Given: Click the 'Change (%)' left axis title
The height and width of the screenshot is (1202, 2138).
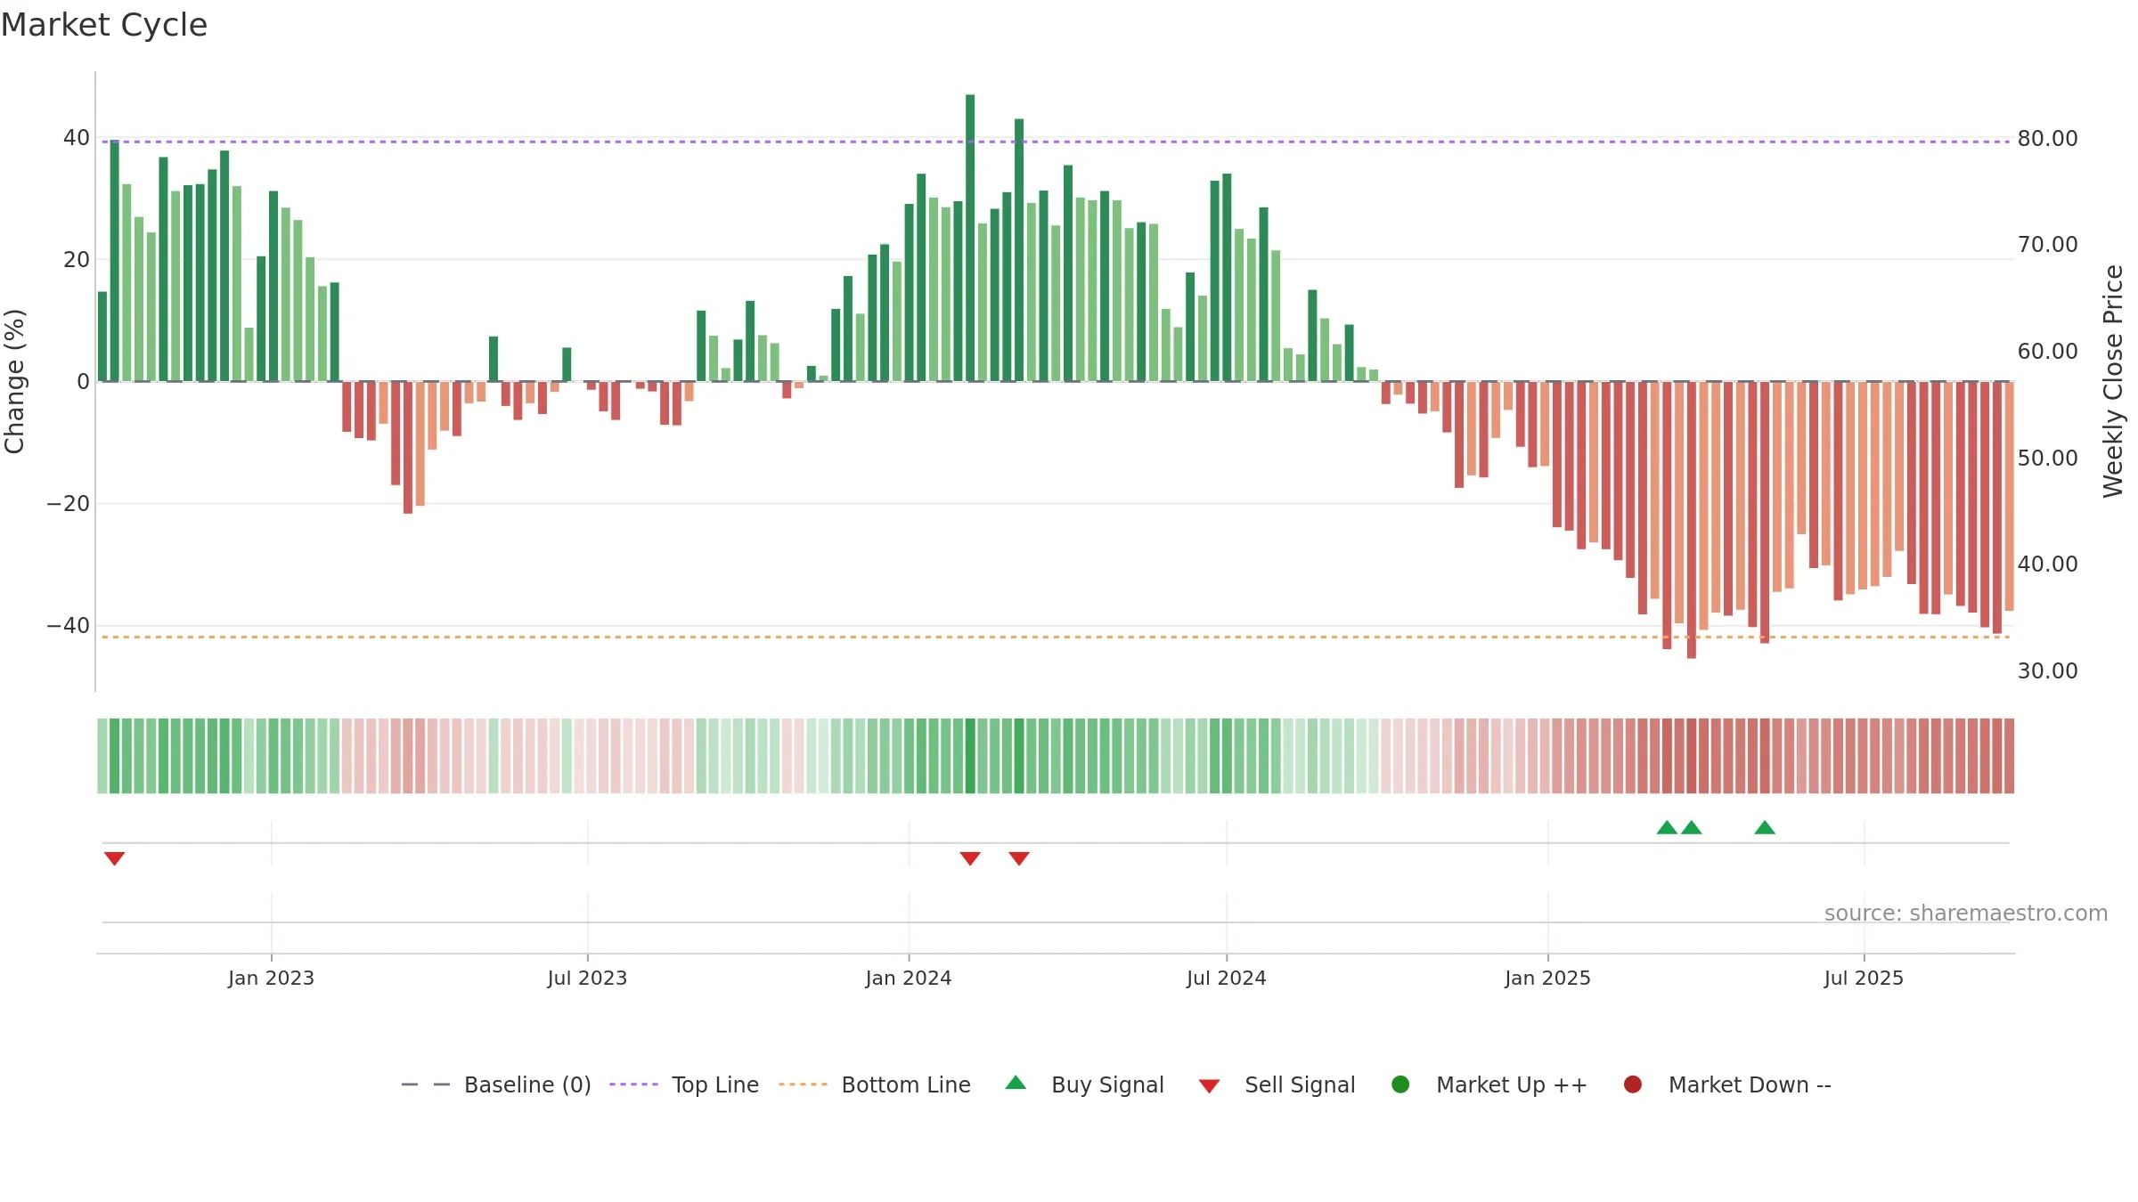Looking at the screenshot, I should tap(15, 381).
